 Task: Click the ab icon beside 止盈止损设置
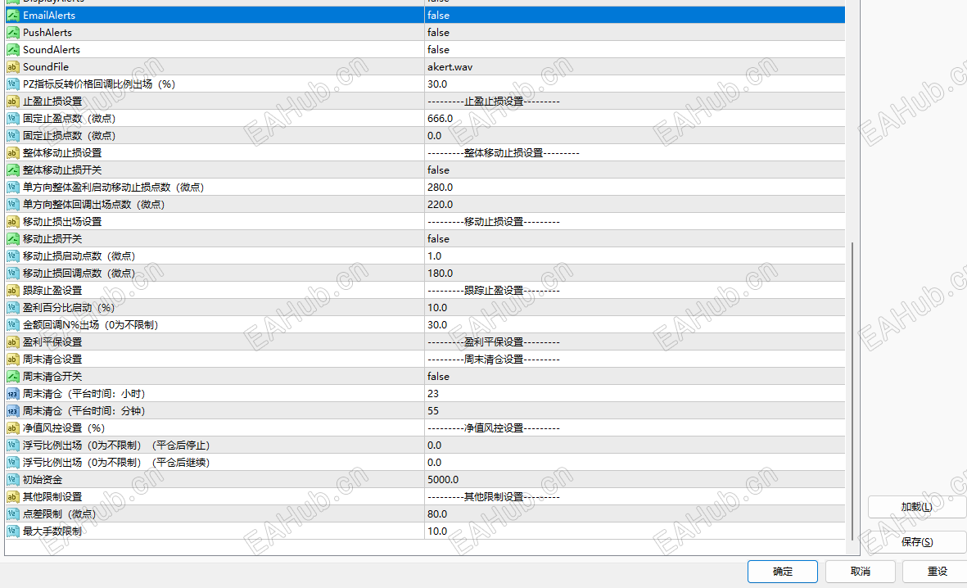coord(12,101)
